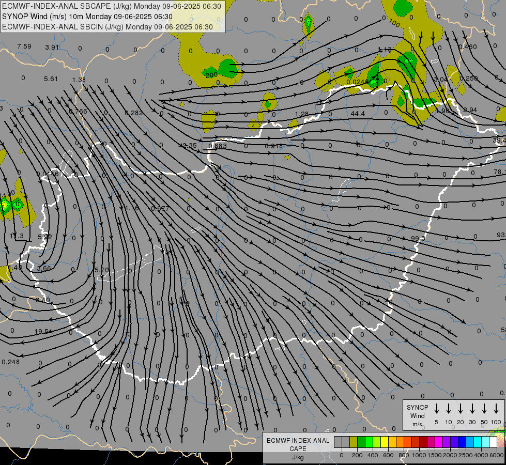Click the 2.94 value on the map

470,110
